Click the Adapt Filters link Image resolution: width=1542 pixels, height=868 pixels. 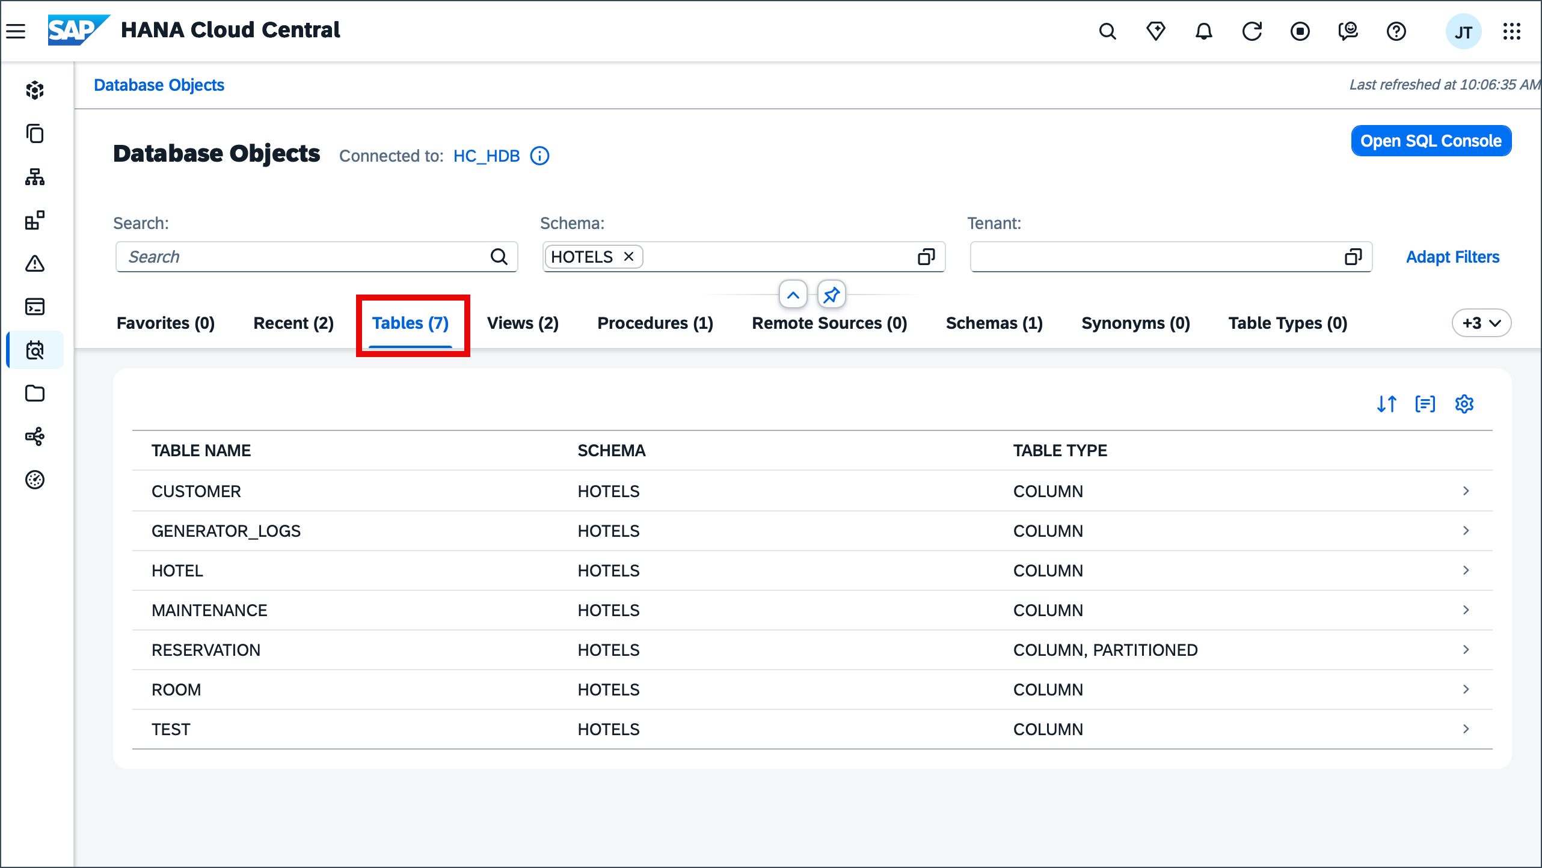(x=1452, y=257)
